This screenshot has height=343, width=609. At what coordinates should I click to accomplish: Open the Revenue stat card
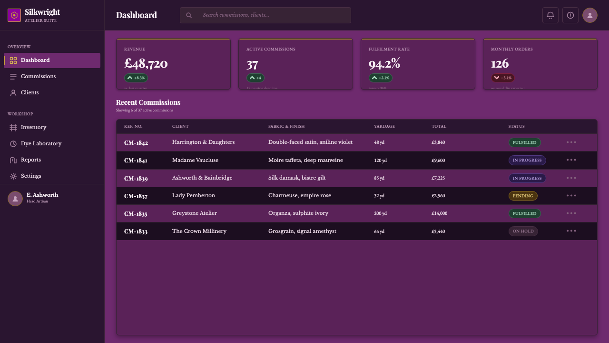pos(174,64)
